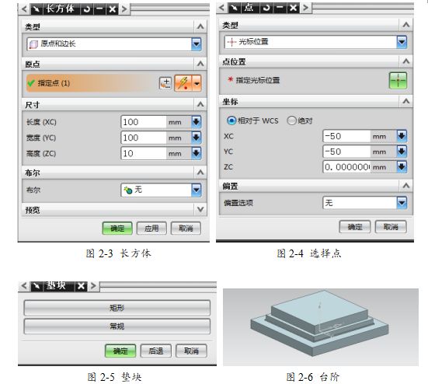Click the pin arrow icon in 垫块 title bar
The height and width of the screenshot is (384, 428).
tap(37, 286)
